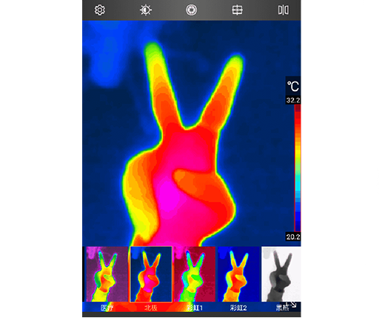The height and width of the screenshot is (318, 379).
Task: Tap the 医疗 palette label
Action: click(107, 308)
